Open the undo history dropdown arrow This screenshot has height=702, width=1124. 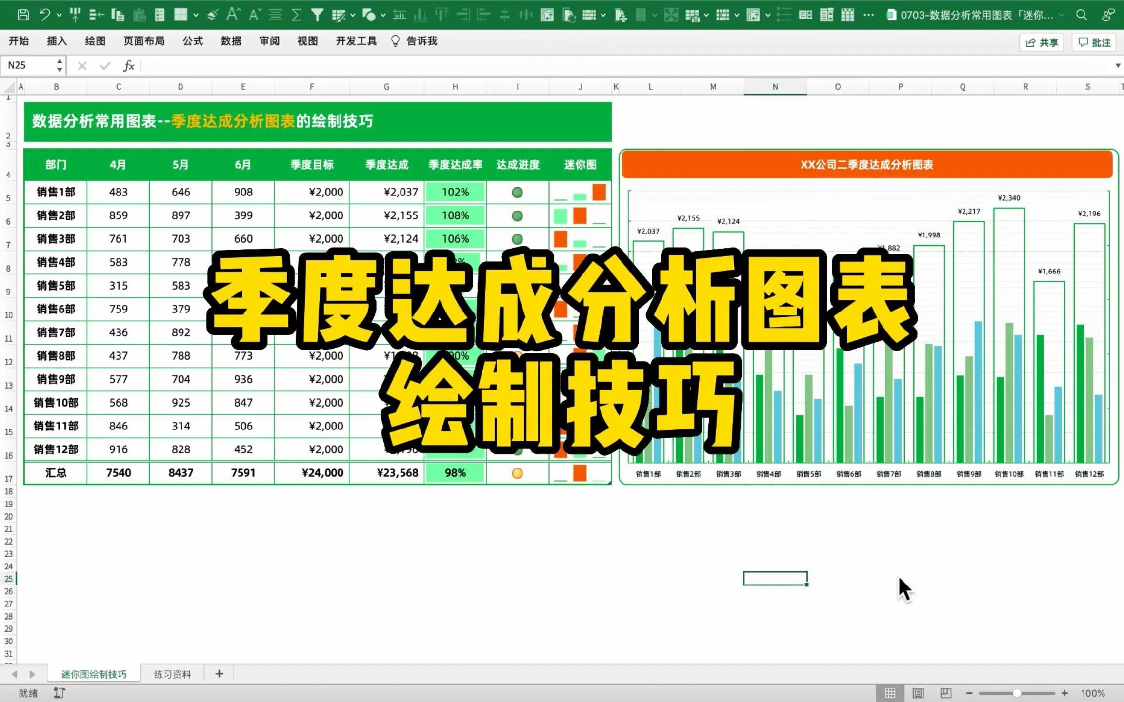coord(59,15)
